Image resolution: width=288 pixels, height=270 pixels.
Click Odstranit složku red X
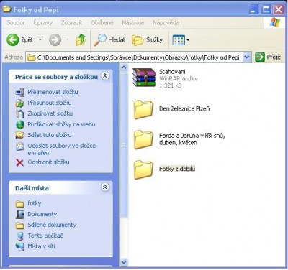[x=19, y=162]
